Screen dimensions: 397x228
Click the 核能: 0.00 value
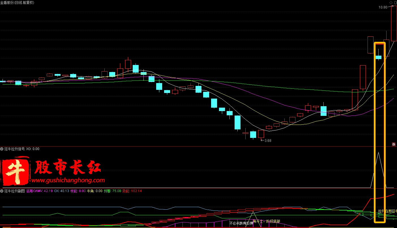(x=78, y=191)
